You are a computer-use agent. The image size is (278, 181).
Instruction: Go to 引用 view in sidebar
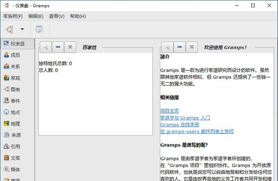[12, 146]
